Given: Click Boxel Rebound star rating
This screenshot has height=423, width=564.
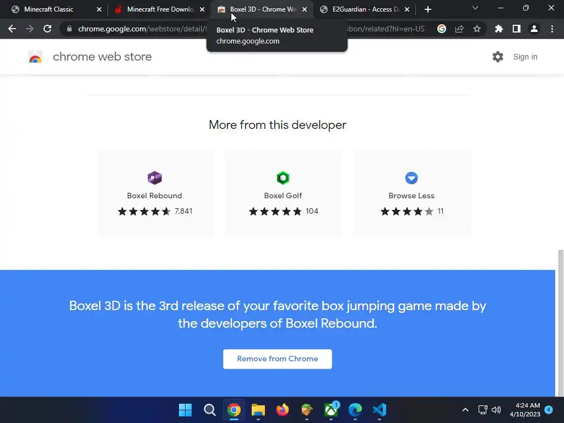Looking at the screenshot, I should coord(144,211).
